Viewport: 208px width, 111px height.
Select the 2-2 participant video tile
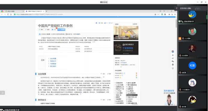click(x=192, y=32)
